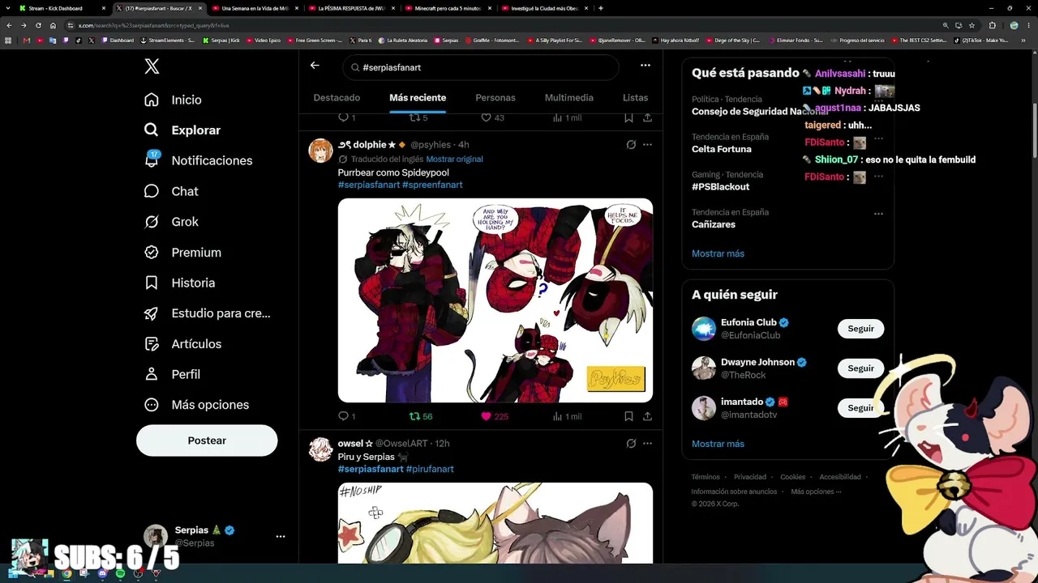Open Chrome extensions puzzle icon
The image size is (1038, 583).
[x=992, y=25]
